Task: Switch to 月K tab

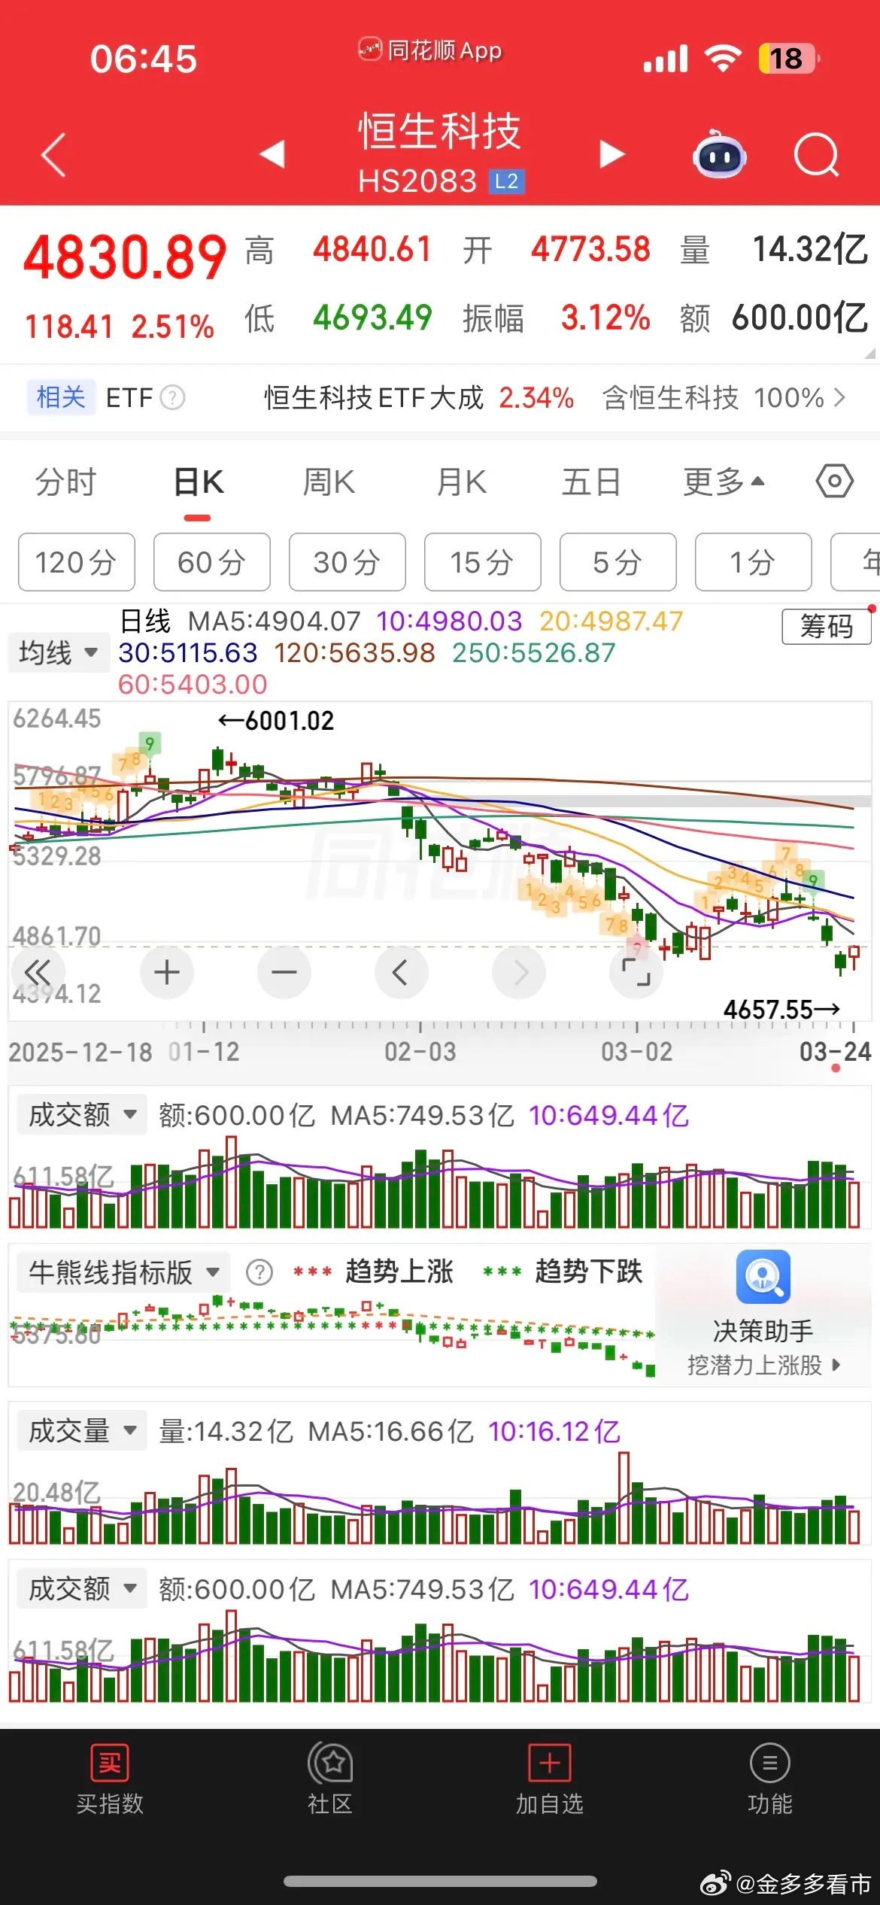Action: click(x=462, y=482)
